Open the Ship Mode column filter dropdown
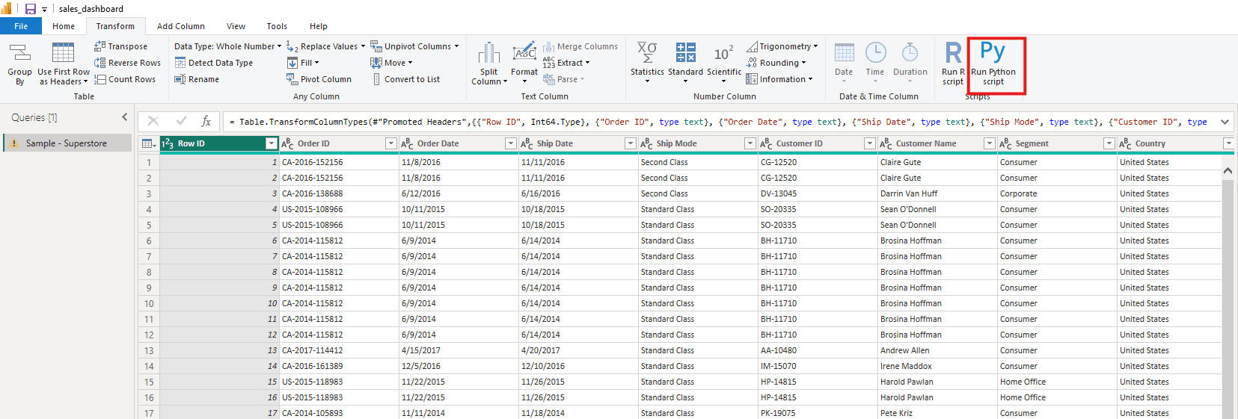Screen dimensions: 1238x419 click(750, 143)
